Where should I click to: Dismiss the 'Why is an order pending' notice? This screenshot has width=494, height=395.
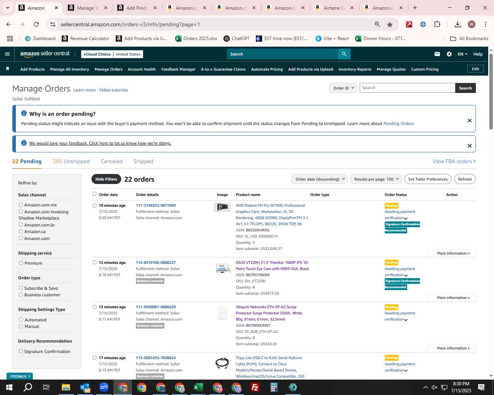click(470, 120)
